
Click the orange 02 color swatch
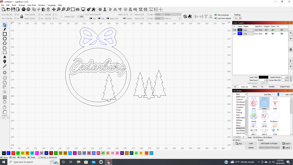coord(13,153)
